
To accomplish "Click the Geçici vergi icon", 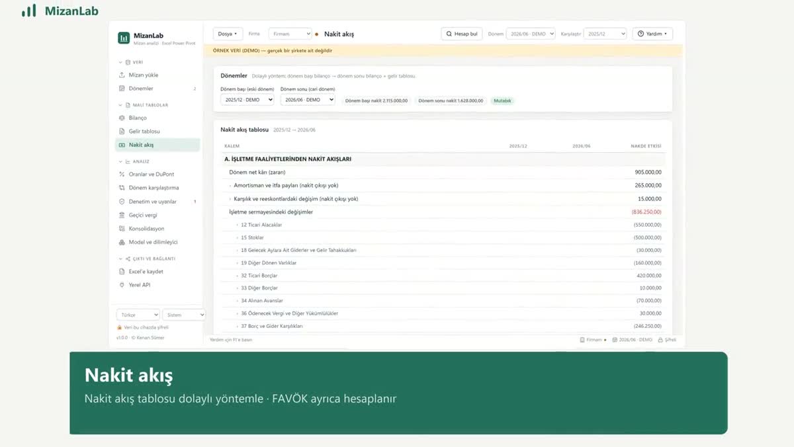I will coord(122,215).
